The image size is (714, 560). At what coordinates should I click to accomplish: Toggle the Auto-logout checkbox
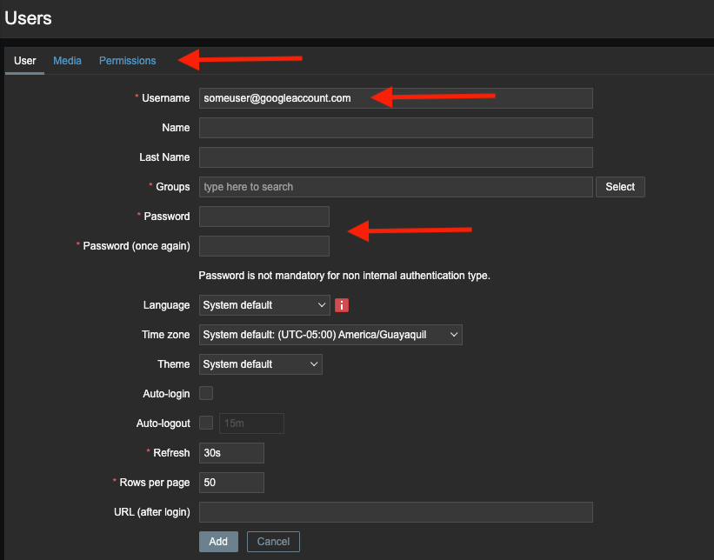[x=206, y=423]
